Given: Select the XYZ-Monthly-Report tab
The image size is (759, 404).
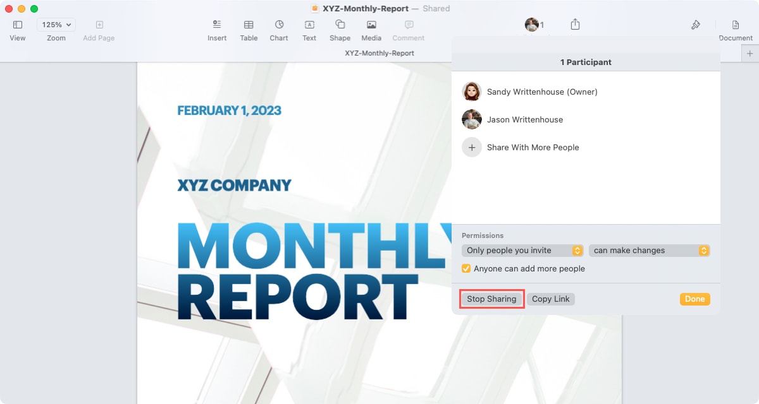Looking at the screenshot, I should (379, 53).
